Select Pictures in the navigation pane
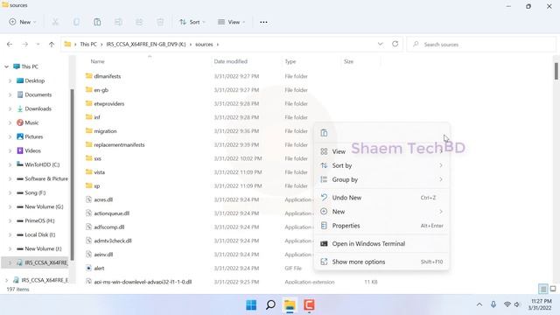 point(33,136)
